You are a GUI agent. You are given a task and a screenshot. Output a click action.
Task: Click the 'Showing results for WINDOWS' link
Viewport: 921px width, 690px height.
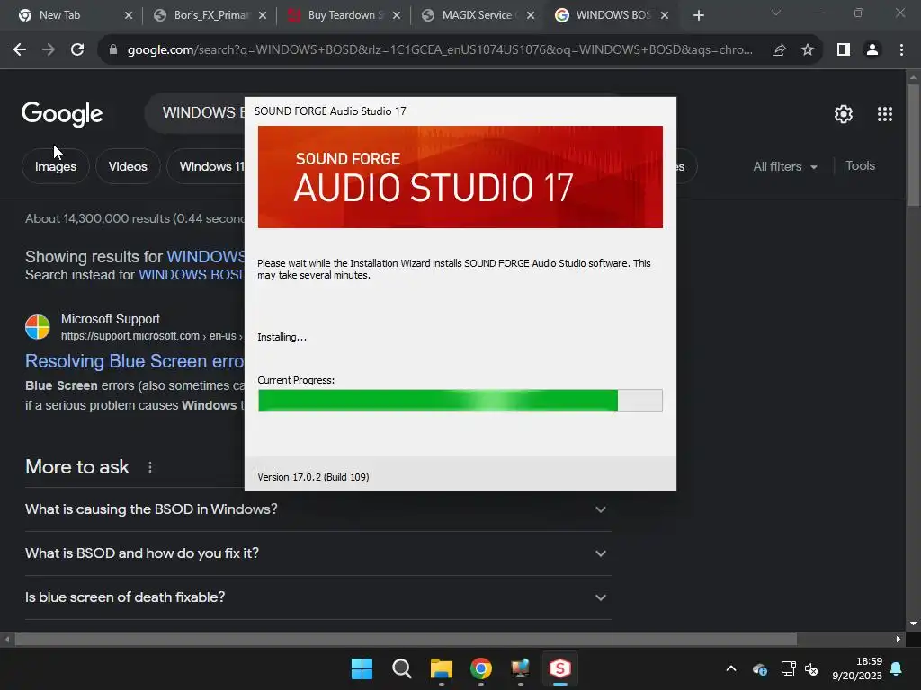pos(206,256)
